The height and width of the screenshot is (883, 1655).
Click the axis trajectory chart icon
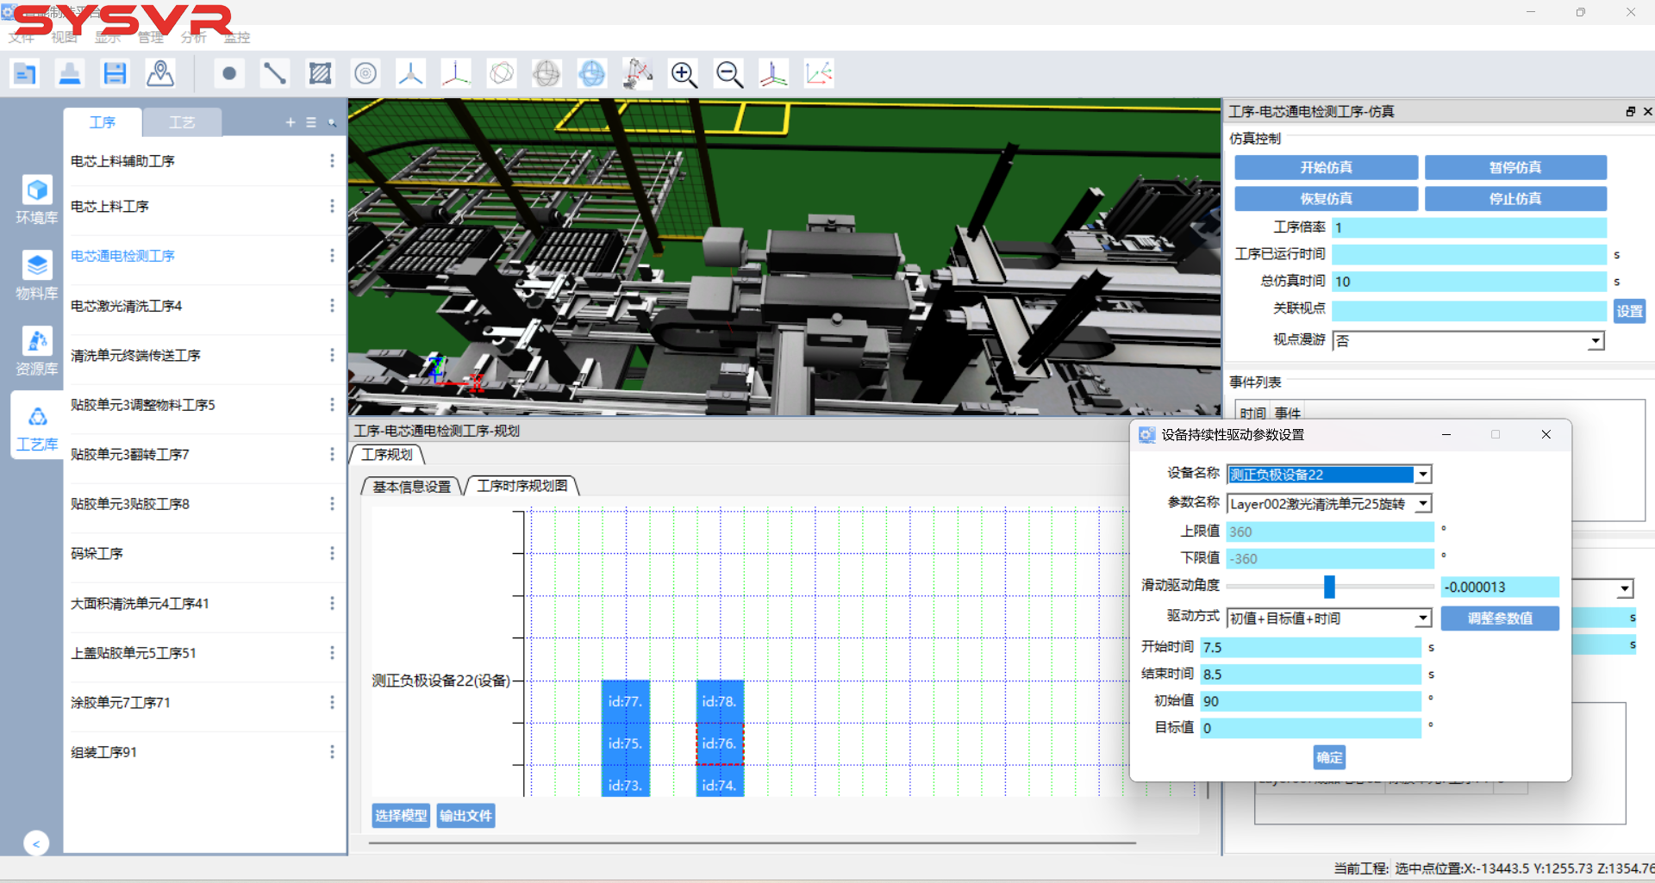pyautogui.click(x=819, y=74)
